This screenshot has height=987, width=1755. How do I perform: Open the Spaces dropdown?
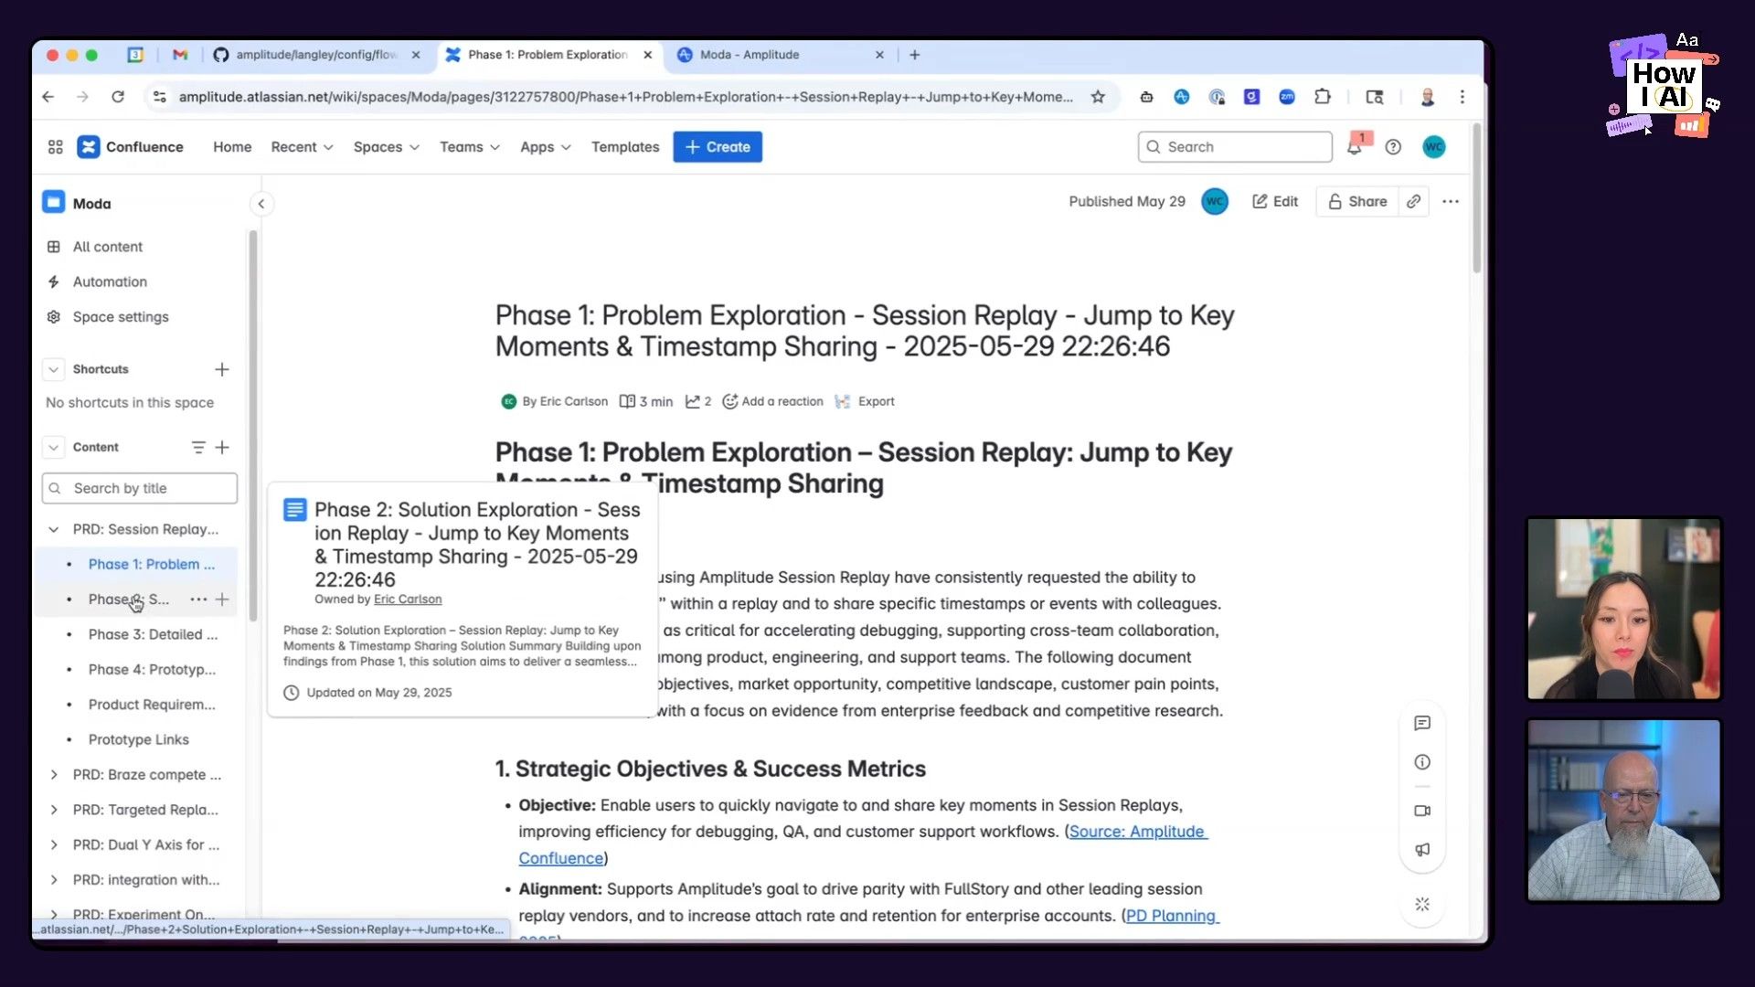pyautogui.click(x=386, y=147)
